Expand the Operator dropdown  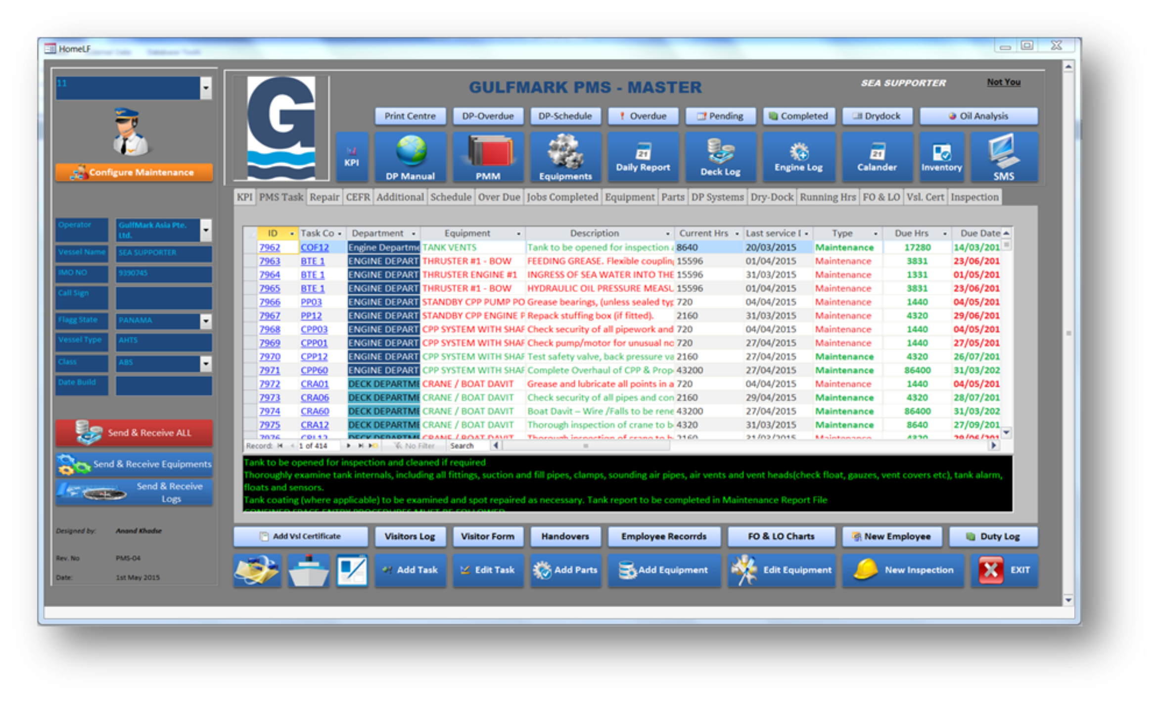point(206,230)
